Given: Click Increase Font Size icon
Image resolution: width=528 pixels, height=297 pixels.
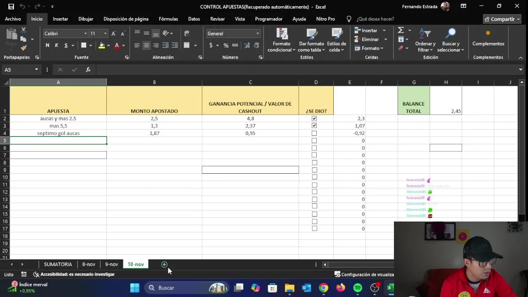Looking at the screenshot, I should [114, 33].
